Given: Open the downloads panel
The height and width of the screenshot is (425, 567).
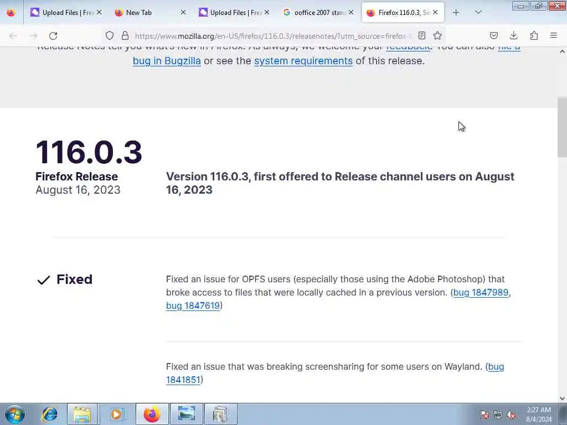Looking at the screenshot, I should (x=513, y=35).
